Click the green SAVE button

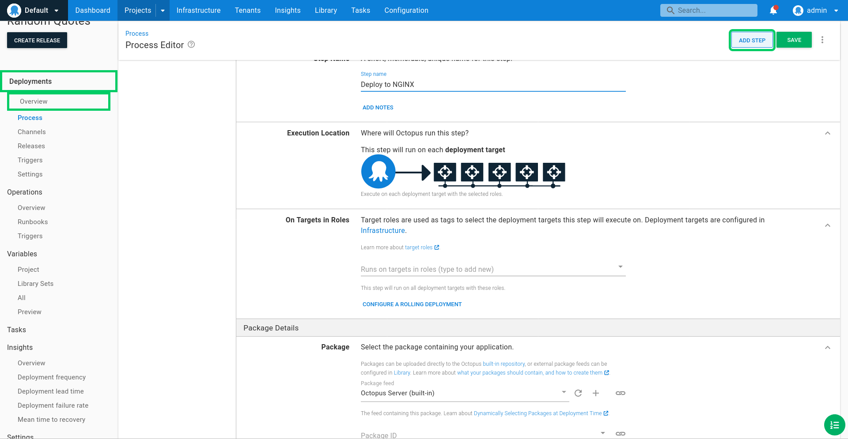tap(794, 40)
